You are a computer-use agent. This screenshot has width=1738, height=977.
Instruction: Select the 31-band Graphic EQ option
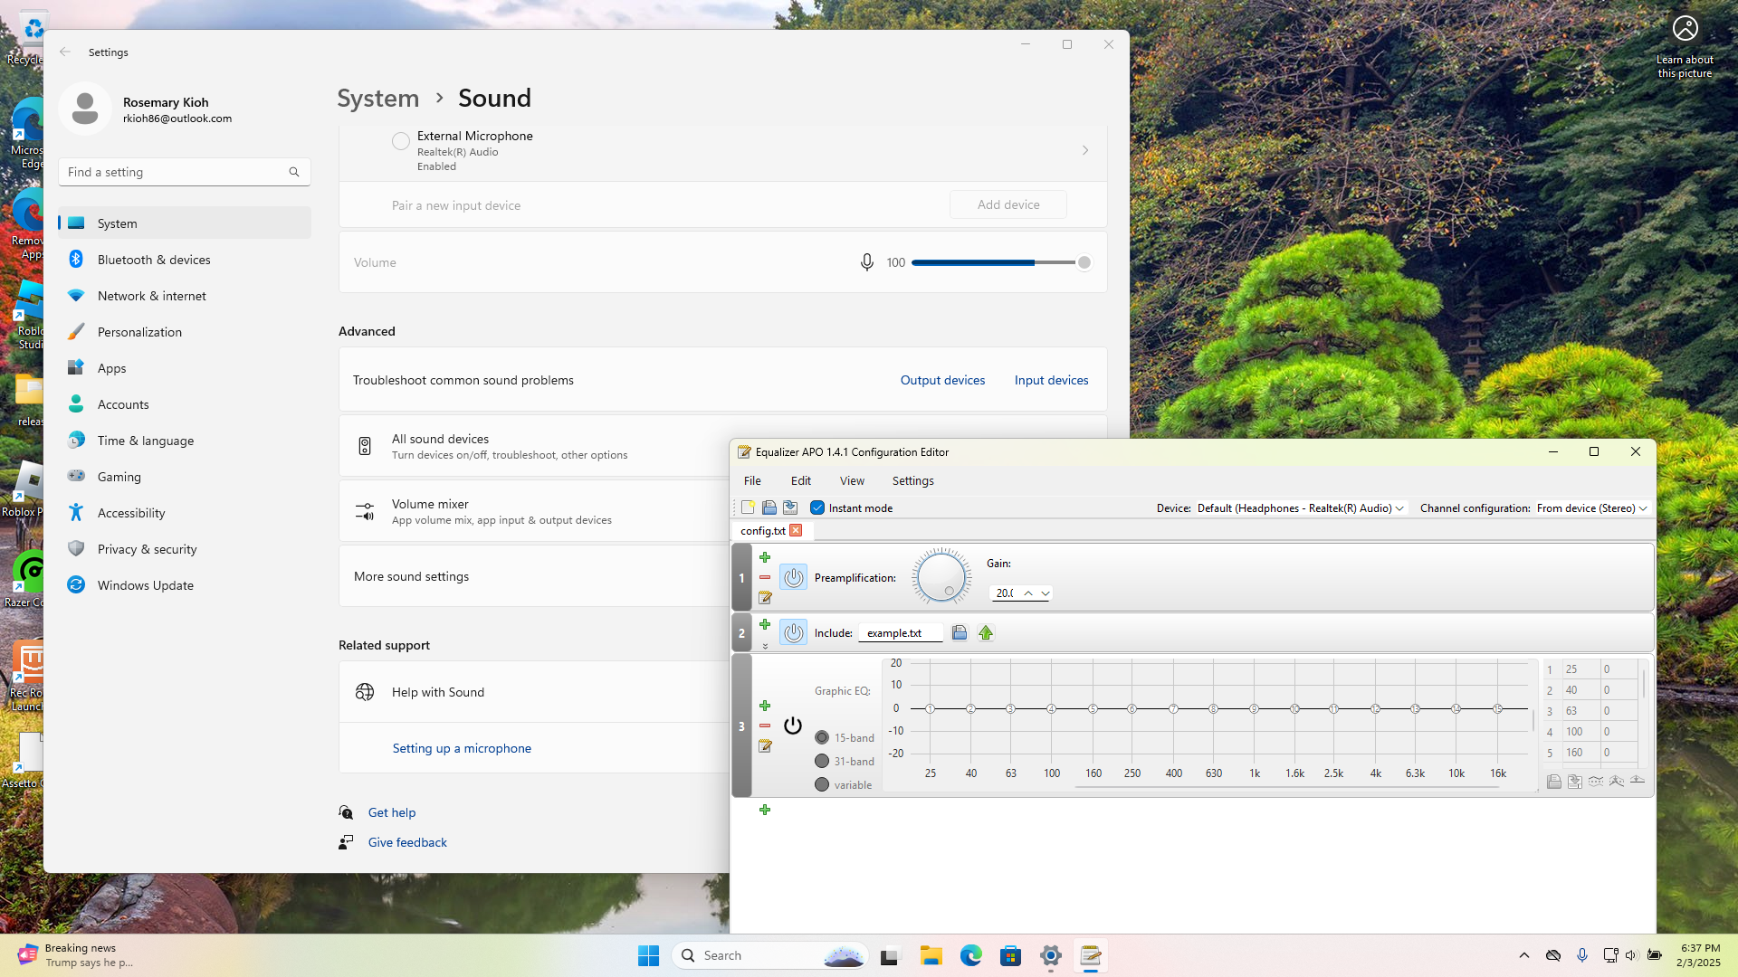point(822,762)
